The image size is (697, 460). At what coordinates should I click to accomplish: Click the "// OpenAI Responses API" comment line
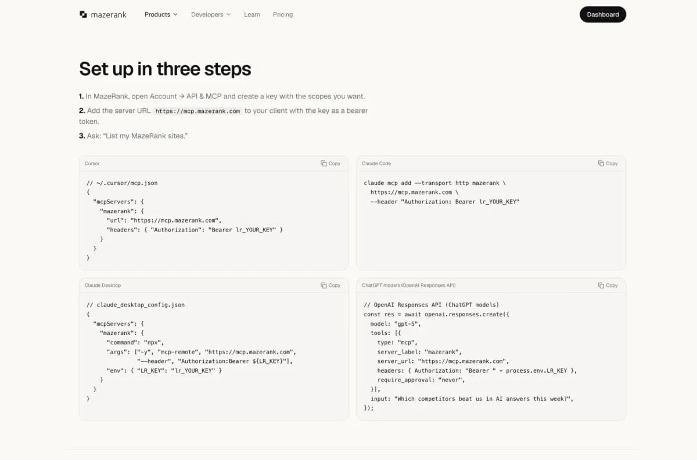(432, 305)
